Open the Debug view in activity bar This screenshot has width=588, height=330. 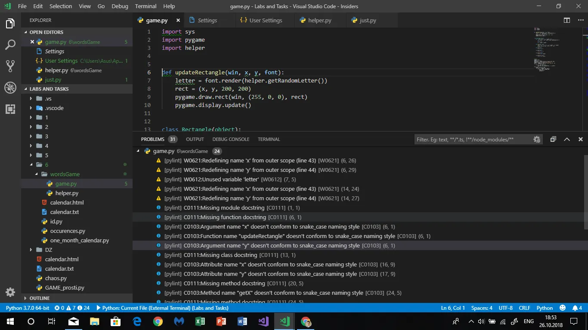point(10,88)
